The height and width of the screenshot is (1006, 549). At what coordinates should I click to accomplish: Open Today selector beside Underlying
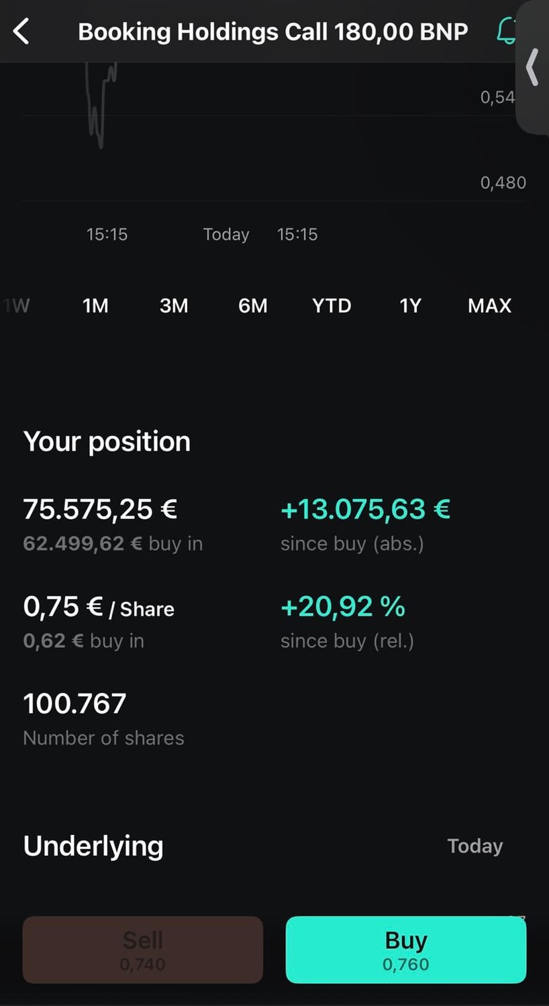(475, 846)
